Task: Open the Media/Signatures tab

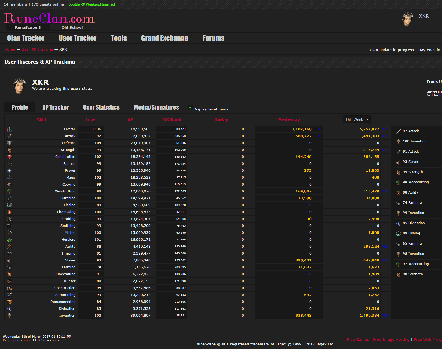Action: pyautogui.click(x=156, y=107)
